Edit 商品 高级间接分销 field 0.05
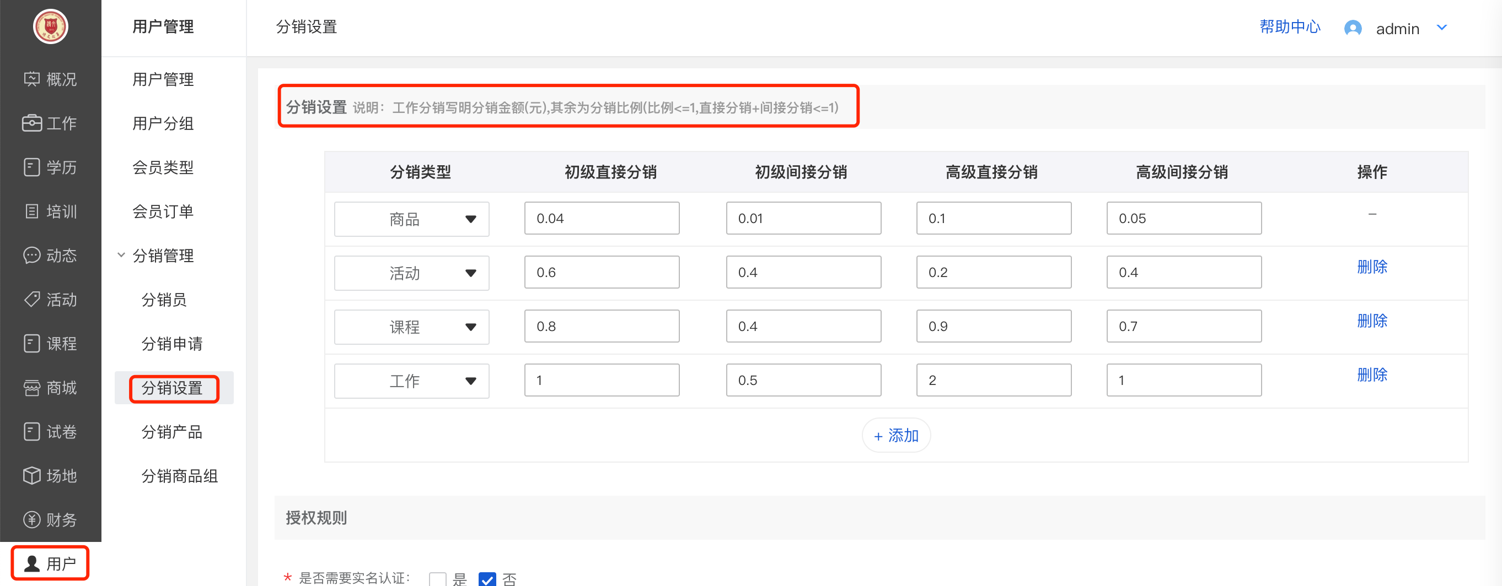 pos(1184,218)
